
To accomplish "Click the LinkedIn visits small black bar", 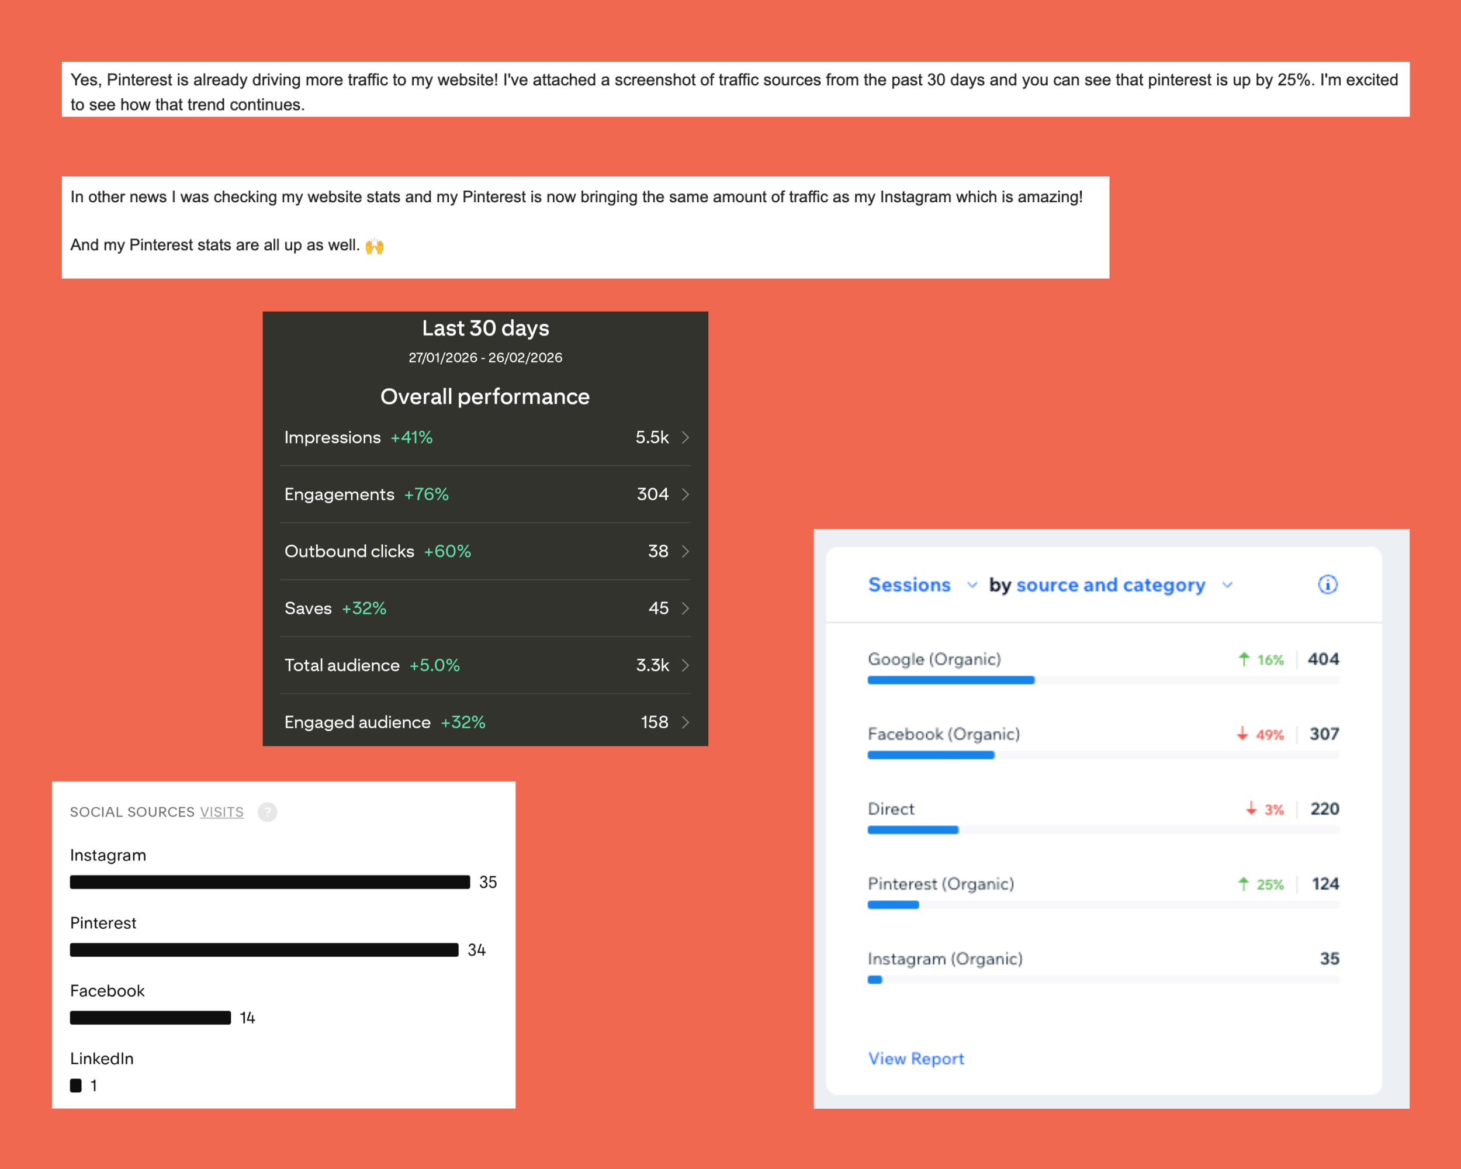I will click(x=76, y=1085).
